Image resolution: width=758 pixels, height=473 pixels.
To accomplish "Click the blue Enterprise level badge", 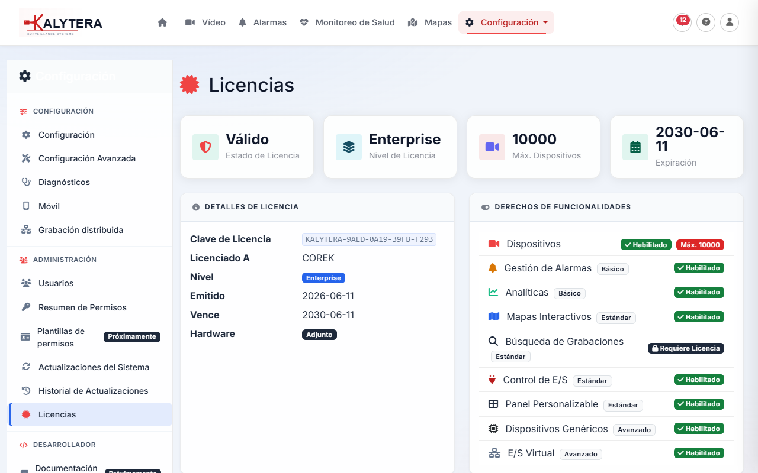I will [323, 278].
